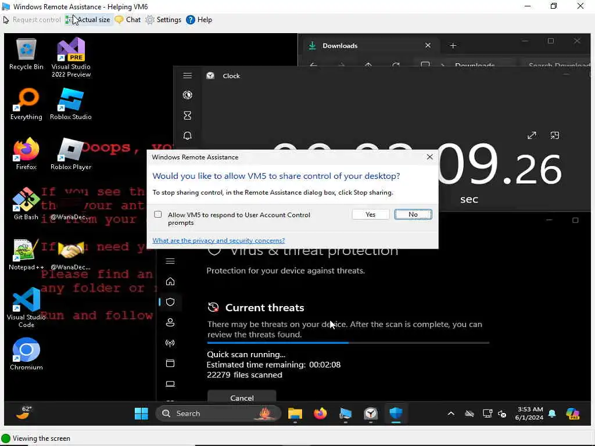
Task: Open the notification bell in the taskbar
Action: [552, 413]
